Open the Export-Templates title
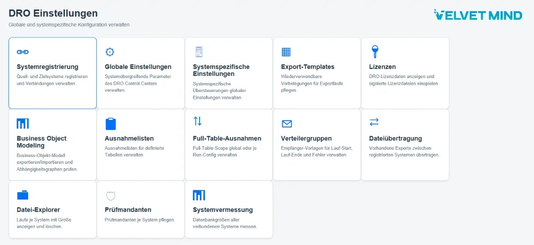Screen dimensions: 534x245 tap(308, 67)
